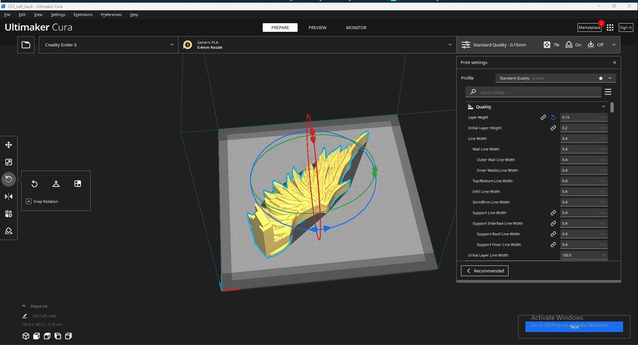638x345 pixels.
Task: Open the View menu
Action: coord(38,15)
